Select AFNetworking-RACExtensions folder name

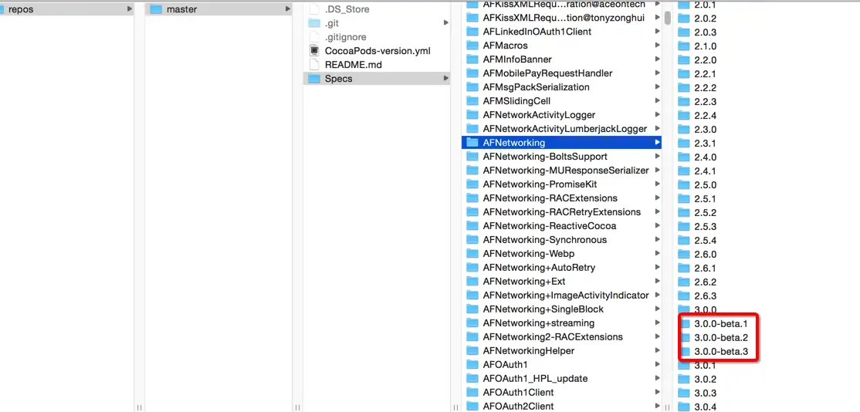tap(550, 198)
